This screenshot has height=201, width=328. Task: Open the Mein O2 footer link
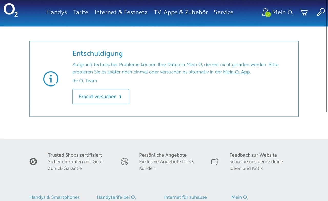[x=240, y=197]
